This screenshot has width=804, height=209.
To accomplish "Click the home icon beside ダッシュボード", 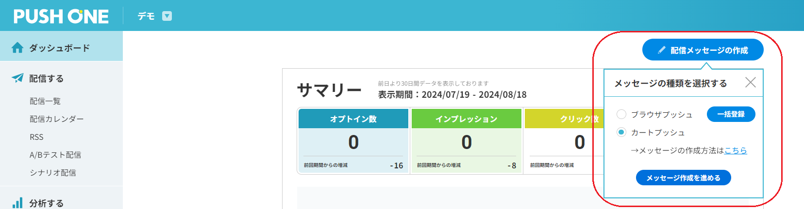I will [x=17, y=47].
